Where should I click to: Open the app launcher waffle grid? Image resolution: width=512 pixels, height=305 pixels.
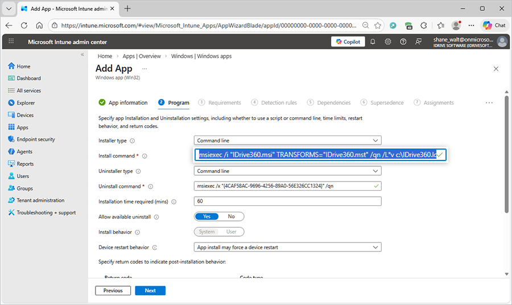(11, 42)
